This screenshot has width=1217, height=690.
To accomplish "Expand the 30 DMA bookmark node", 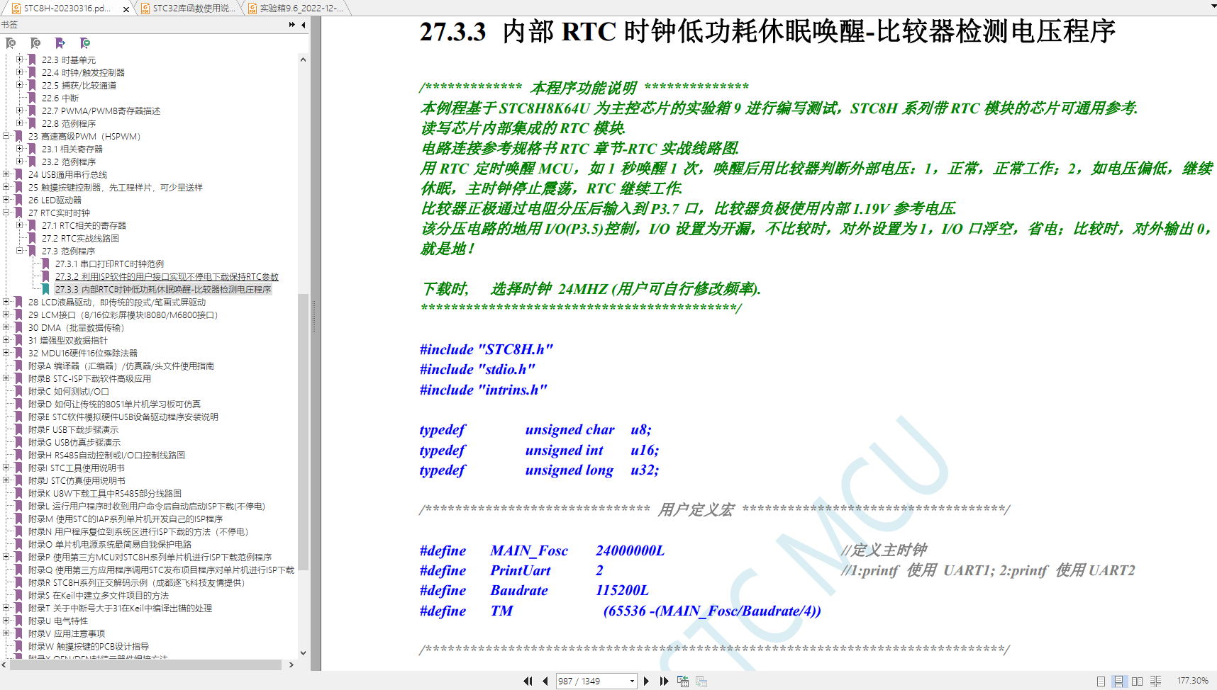I will 6,327.
